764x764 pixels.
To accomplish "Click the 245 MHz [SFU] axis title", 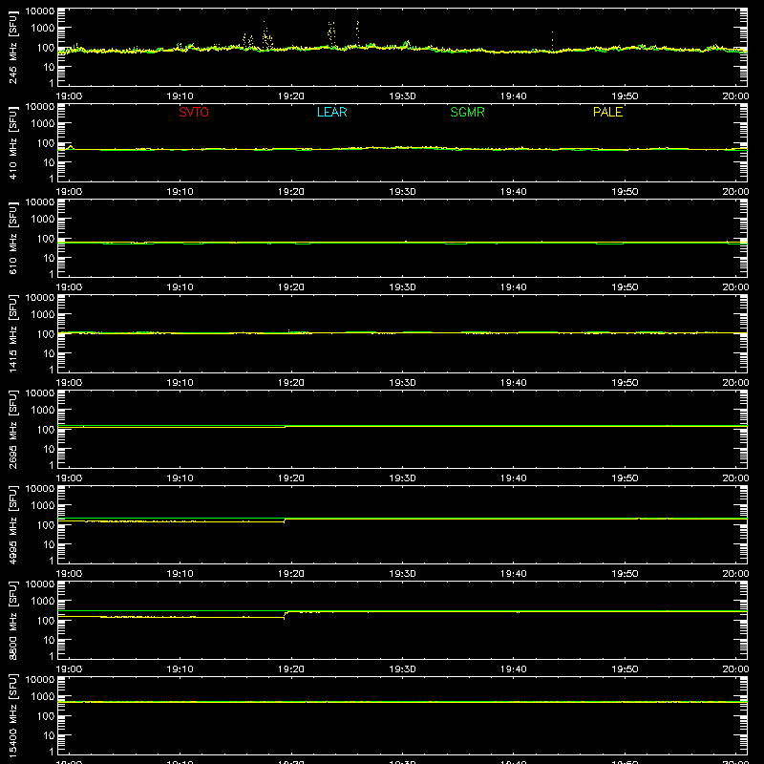I will [x=12, y=47].
